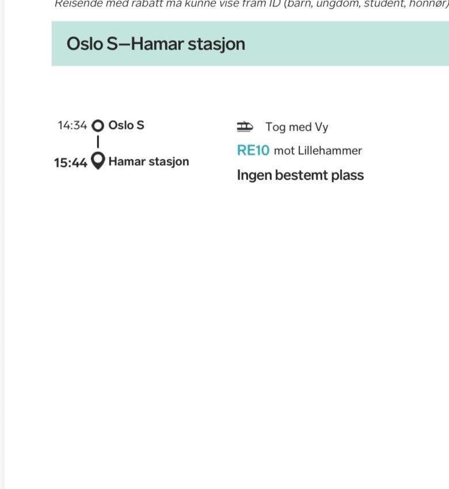The image size is (449, 489).
Task: Select the Oslo S station name
Action: pyautogui.click(x=127, y=125)
